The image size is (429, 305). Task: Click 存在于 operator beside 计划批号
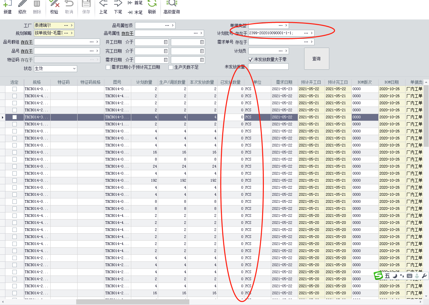241,33
